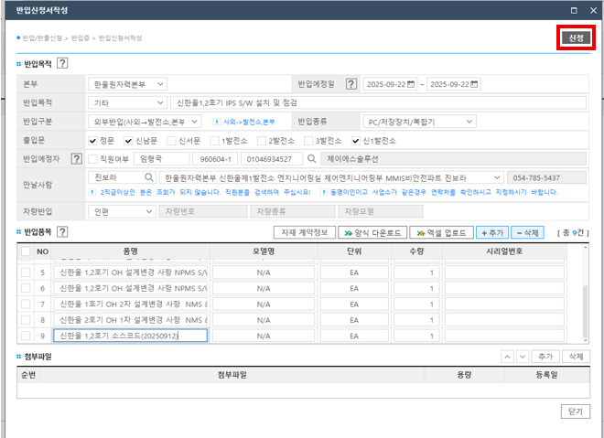Click the 신청 submit button
The width and height of the screenshot is (604, 438).
coord(575,37)
